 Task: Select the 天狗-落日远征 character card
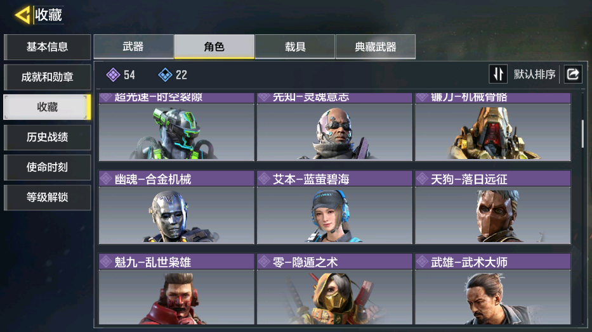tap(493, 207)
